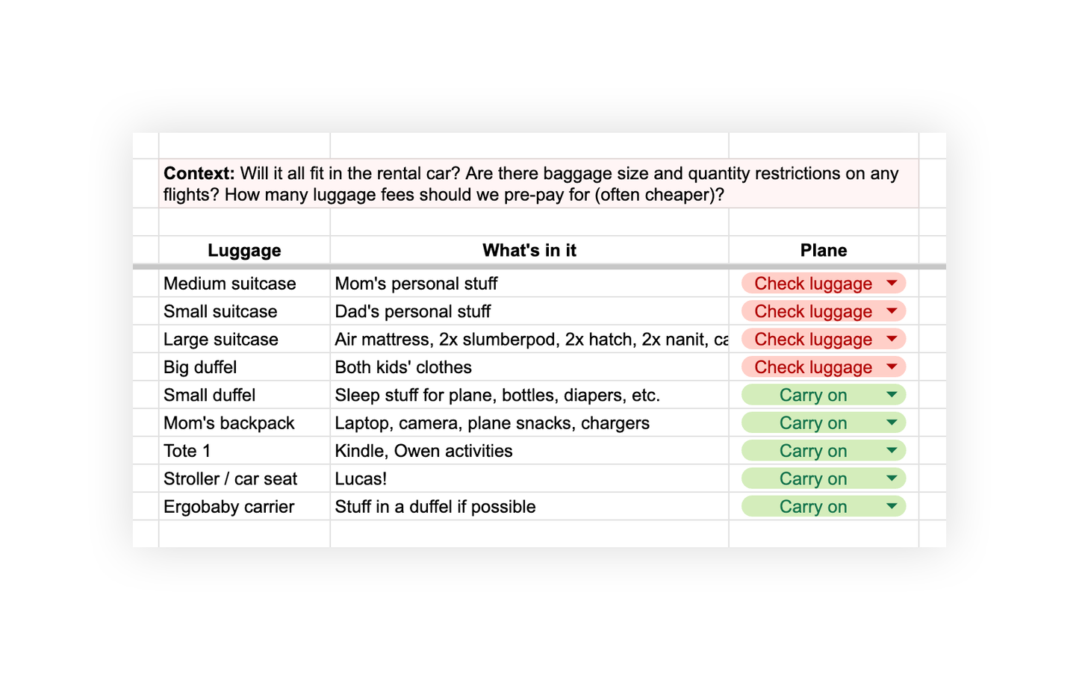Click the Dad's personal stuff cell

click(x=529, y=311)
